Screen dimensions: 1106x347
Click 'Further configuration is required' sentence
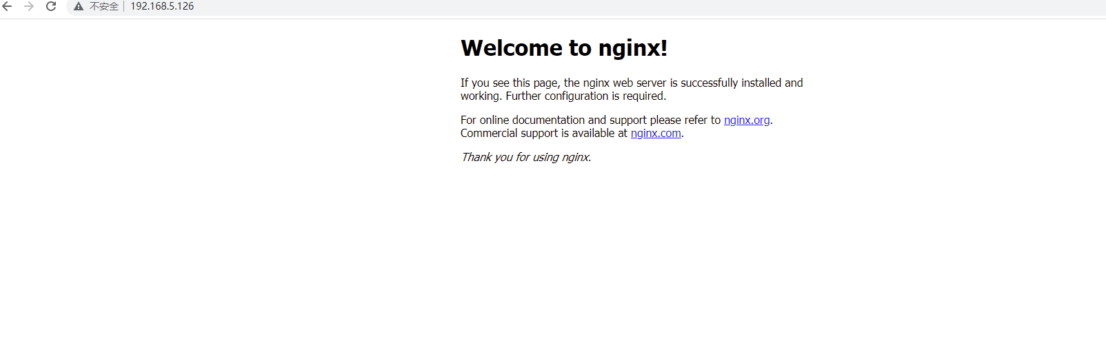click(586, 96)
